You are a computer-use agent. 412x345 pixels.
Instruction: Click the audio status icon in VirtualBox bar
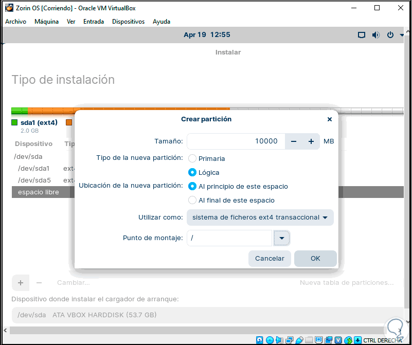(x=279, y=340)
